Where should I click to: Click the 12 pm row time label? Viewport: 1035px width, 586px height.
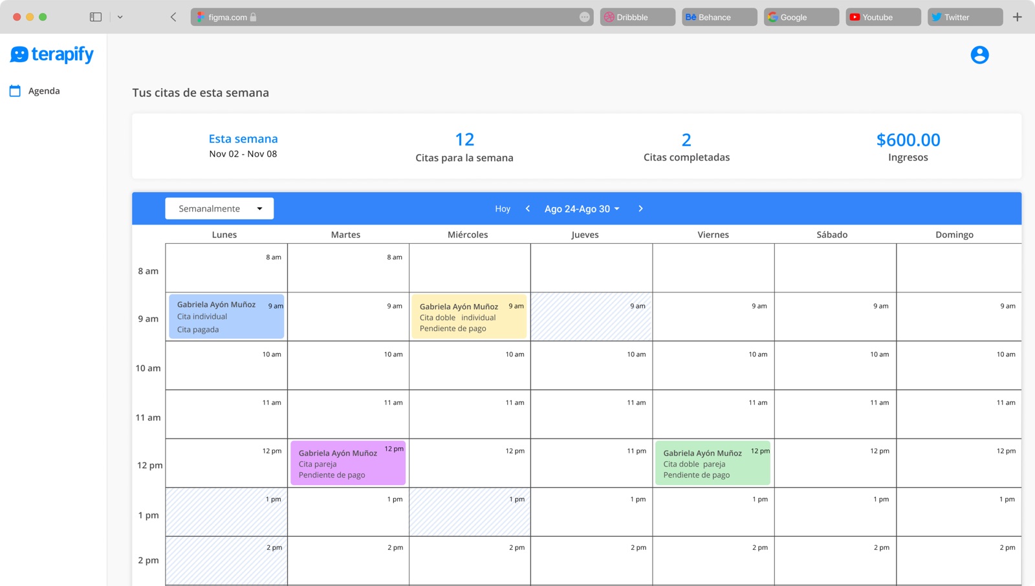149,465
